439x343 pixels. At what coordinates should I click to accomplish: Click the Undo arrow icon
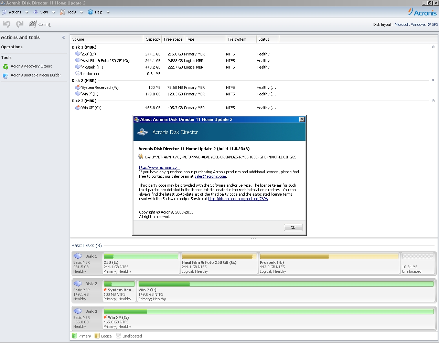pyautogui.click(x=7, y=24)
